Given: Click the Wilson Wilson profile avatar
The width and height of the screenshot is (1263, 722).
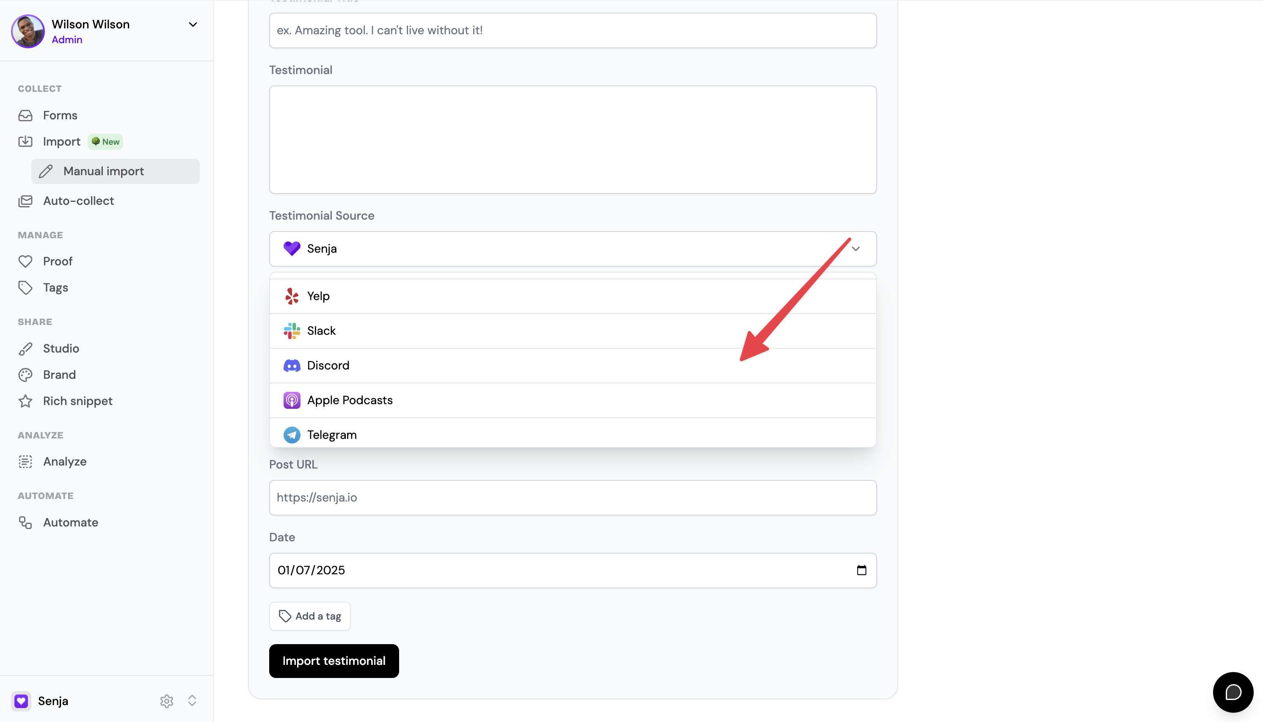Looking at the screenshot, I should click(x=28, y=31).
